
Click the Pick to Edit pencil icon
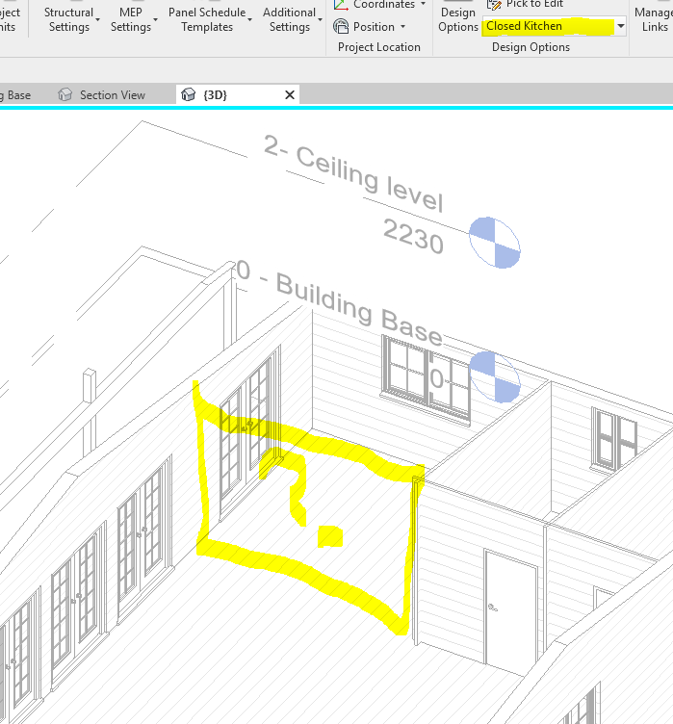pyautogui.click(x=494, y=5)
